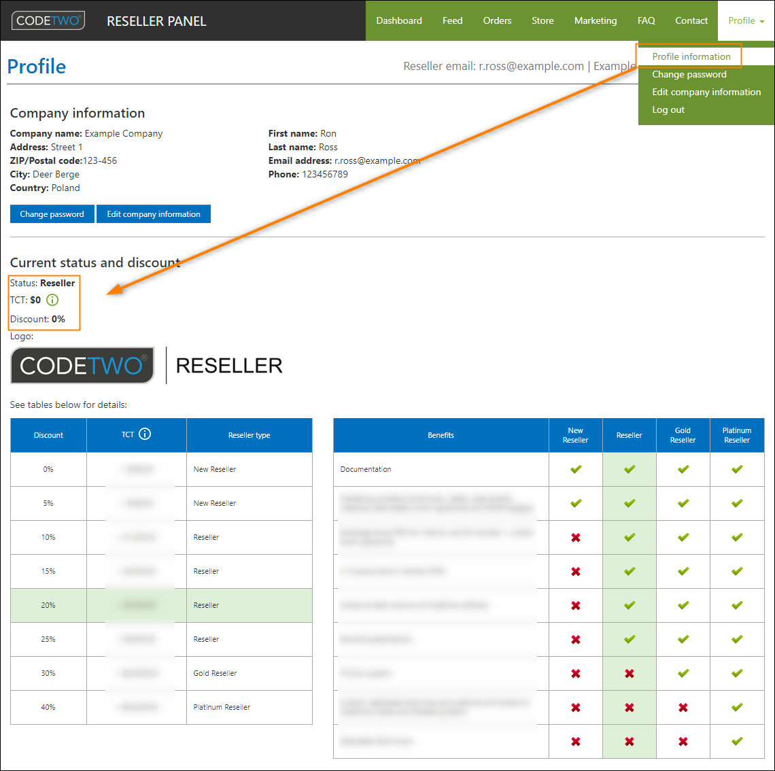Click Log out in the Profile menu

(x=668, y=109)
